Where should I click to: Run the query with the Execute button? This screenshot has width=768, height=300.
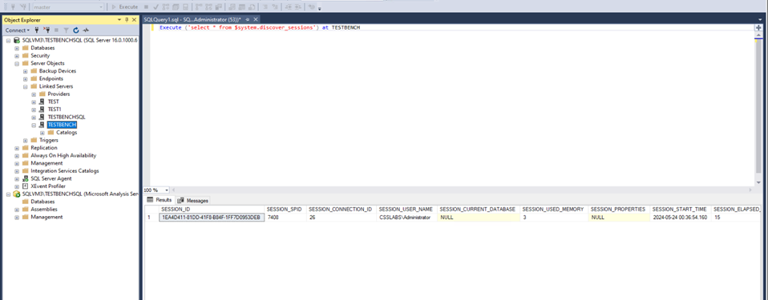125,7
